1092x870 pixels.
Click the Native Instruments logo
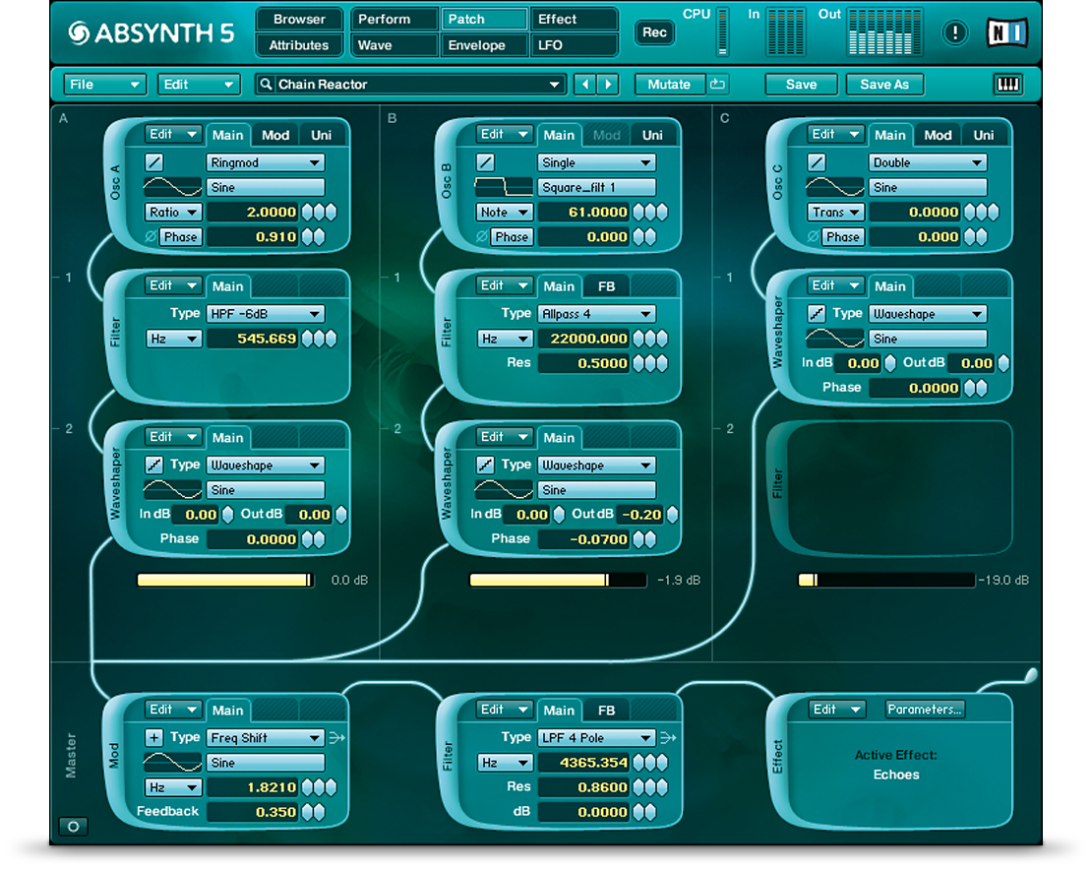tap(1006, 33)
